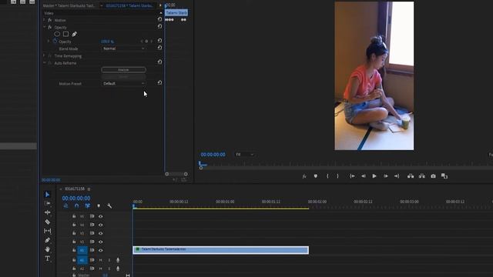
Task: Hide track V1 output with eye
Action: [x=101, y=250]
